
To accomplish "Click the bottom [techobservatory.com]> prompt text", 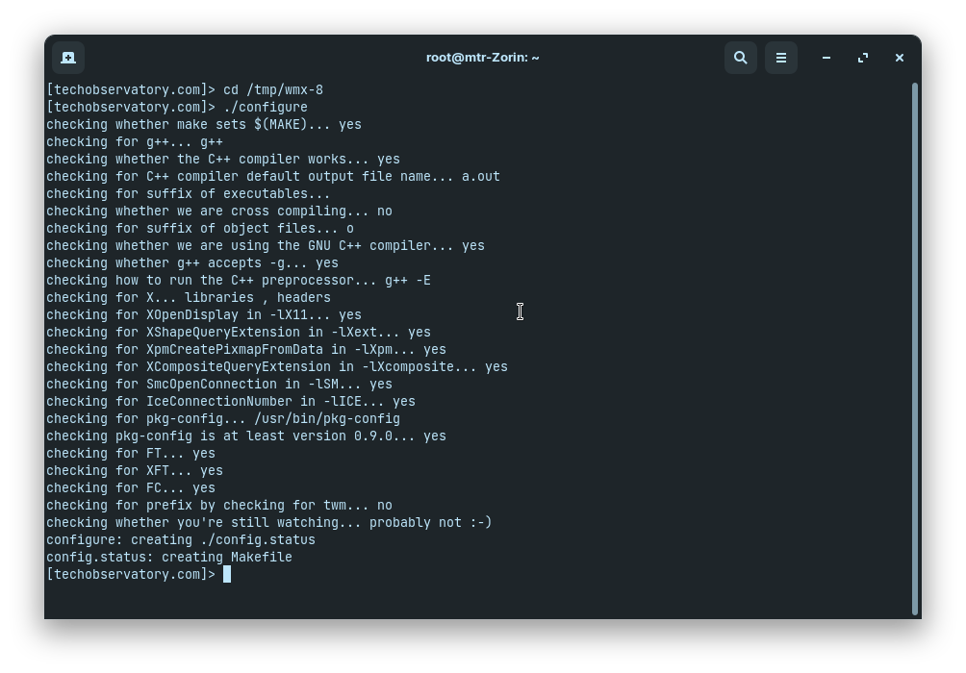I will point(131,574).
